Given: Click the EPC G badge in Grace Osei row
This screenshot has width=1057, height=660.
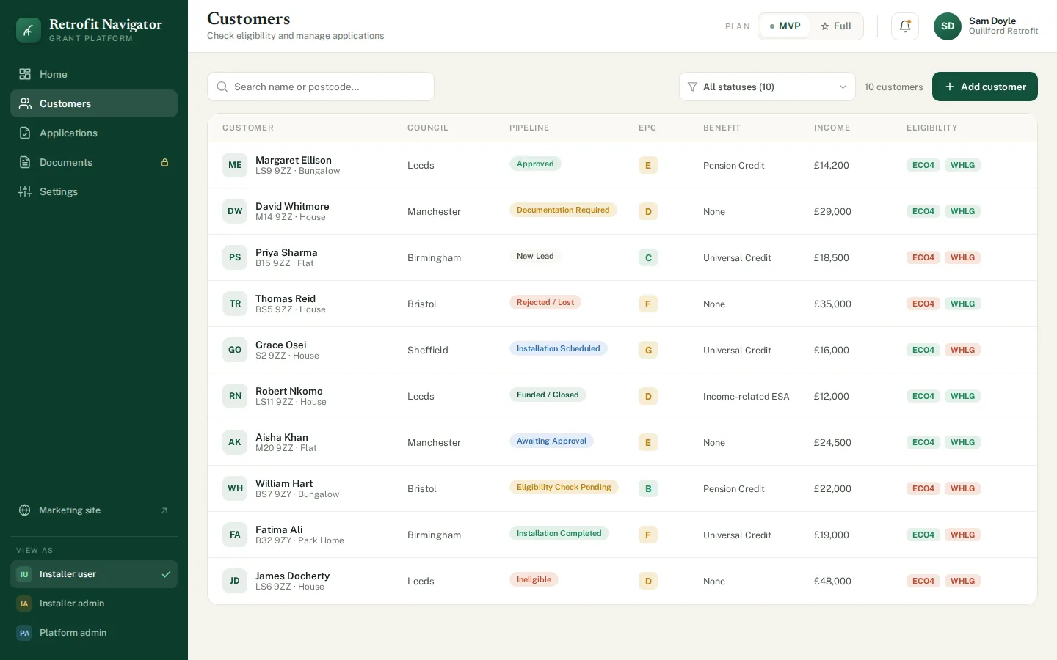Looking at the screenshot, I should pyautogui.click(x=648, y=350).
